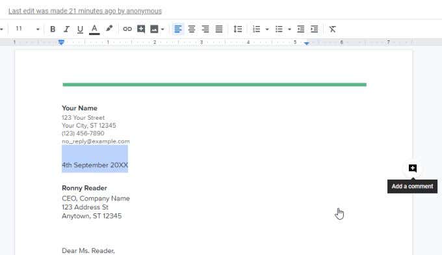442x255 pixels.
Task: Toggle underline formatting
Action: pos(80,29)
